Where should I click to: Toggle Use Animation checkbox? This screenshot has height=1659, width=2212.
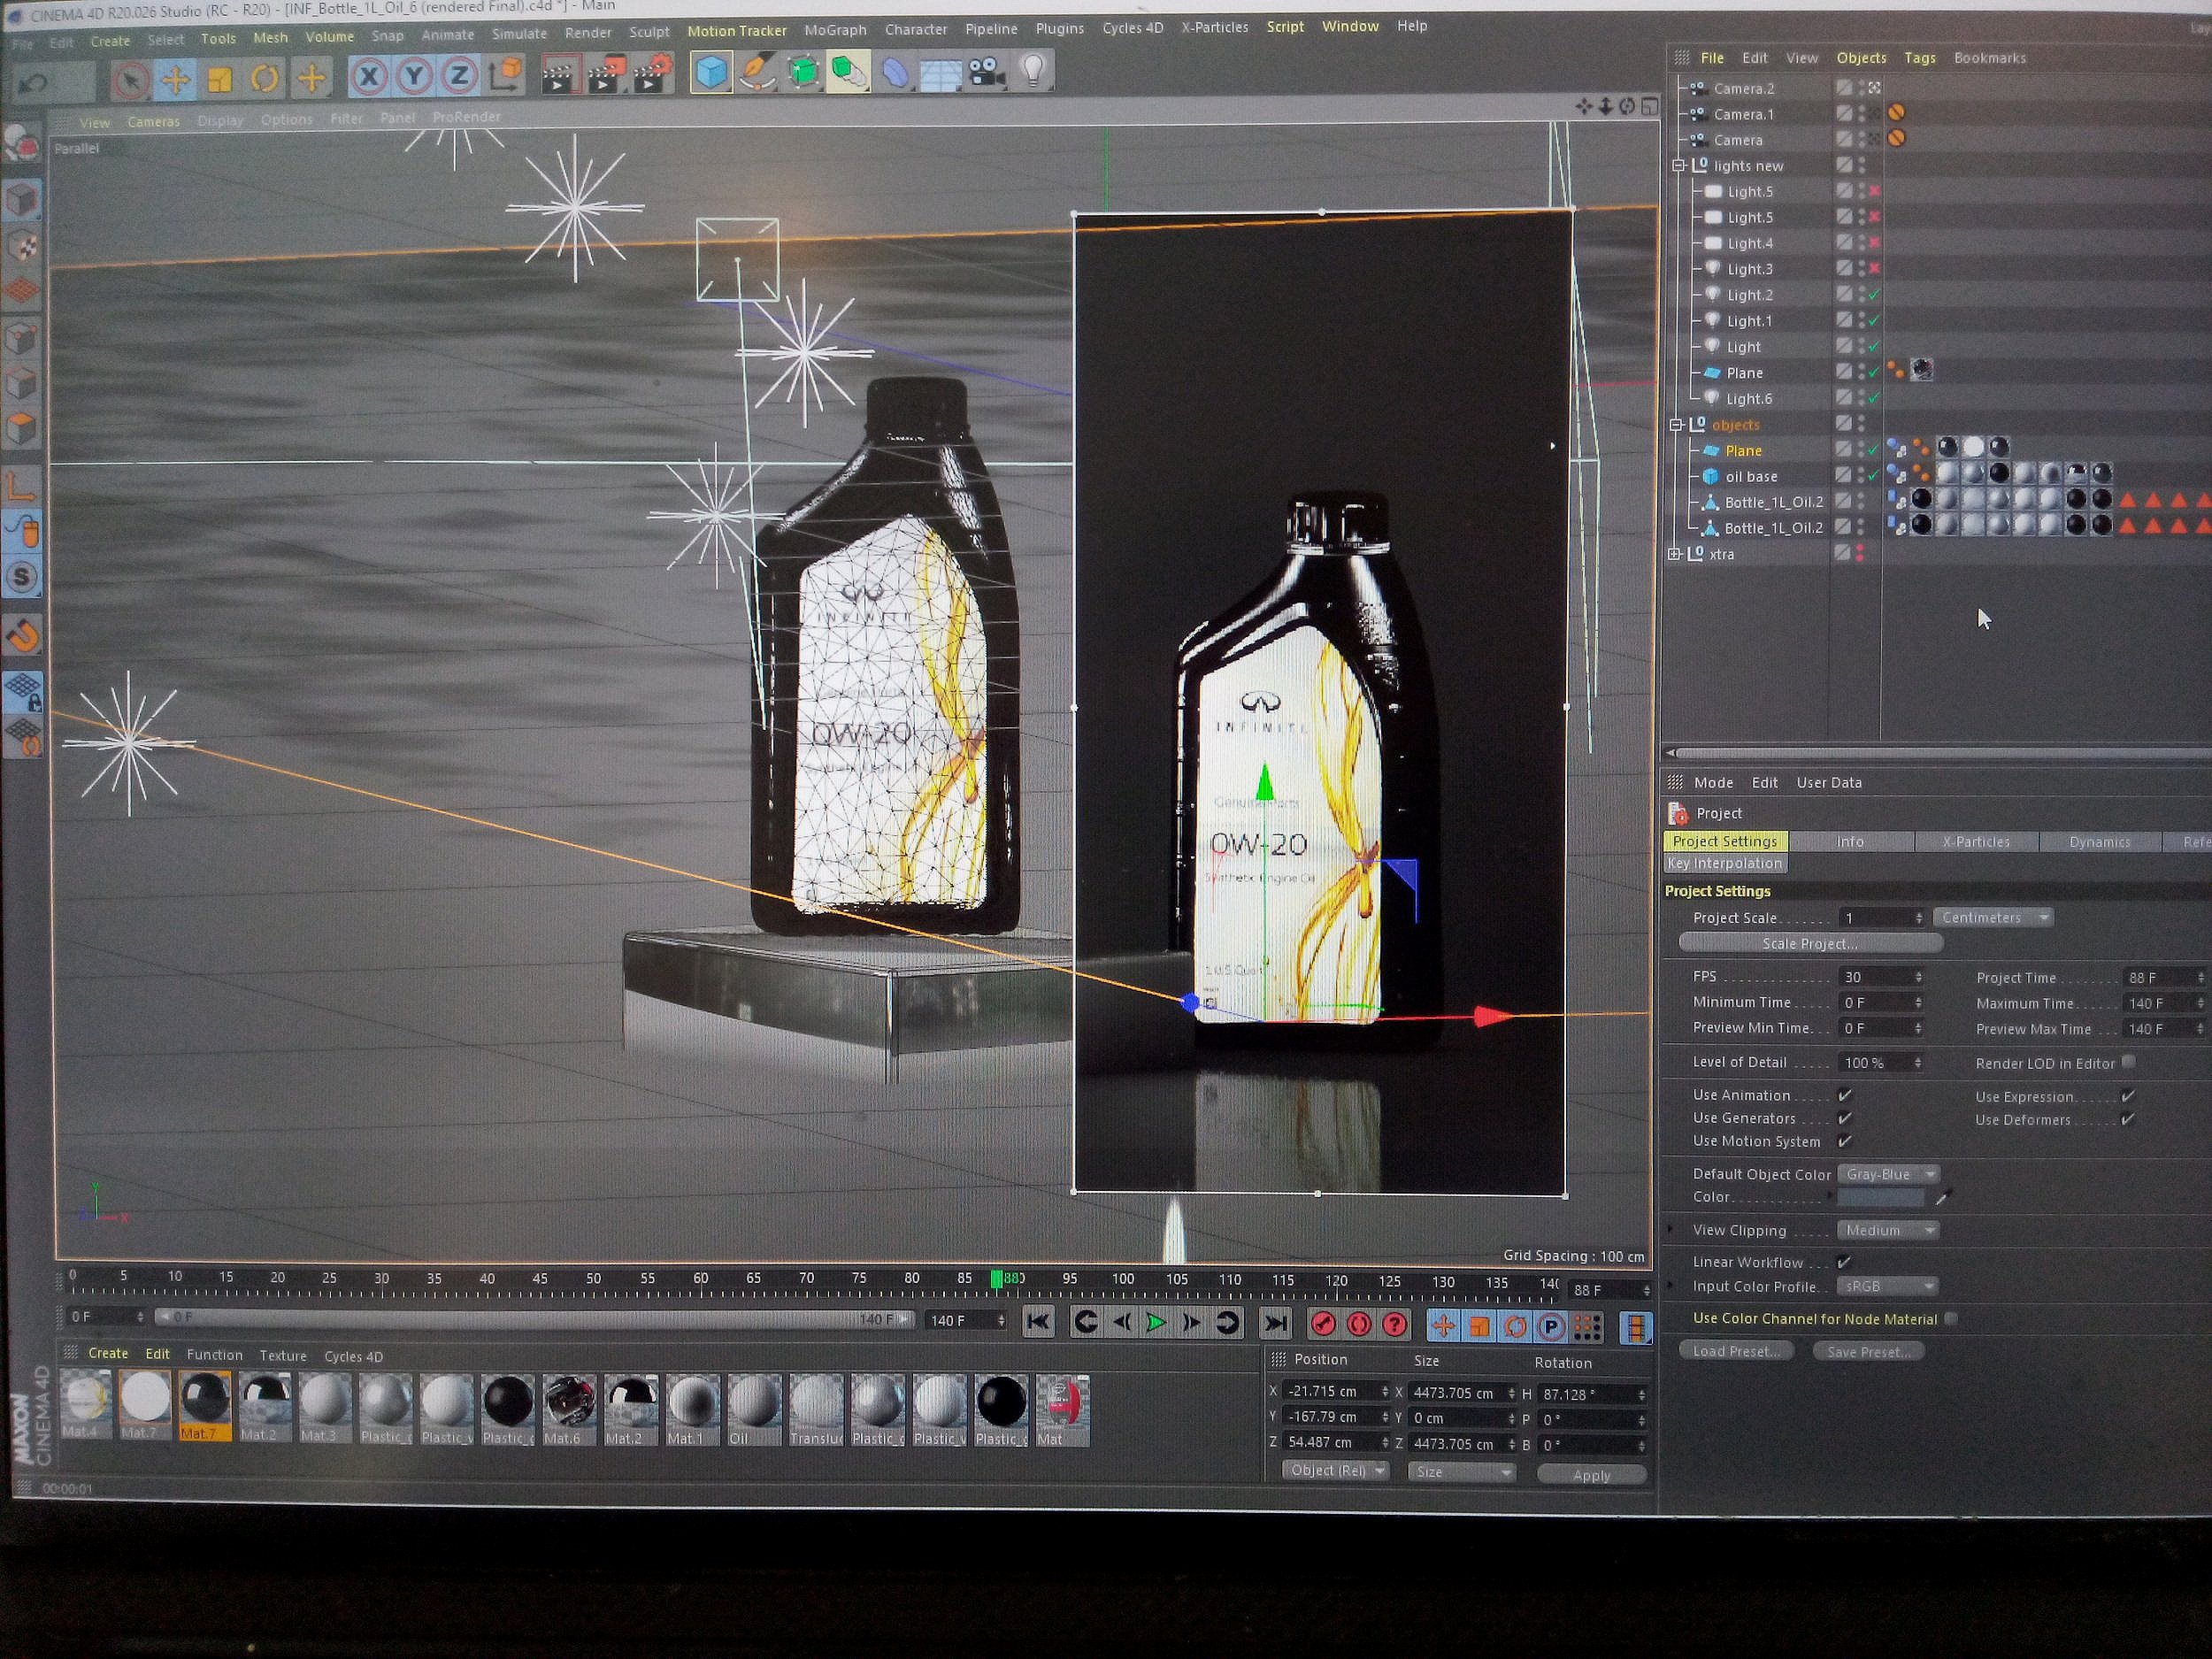(1845, 1095)
